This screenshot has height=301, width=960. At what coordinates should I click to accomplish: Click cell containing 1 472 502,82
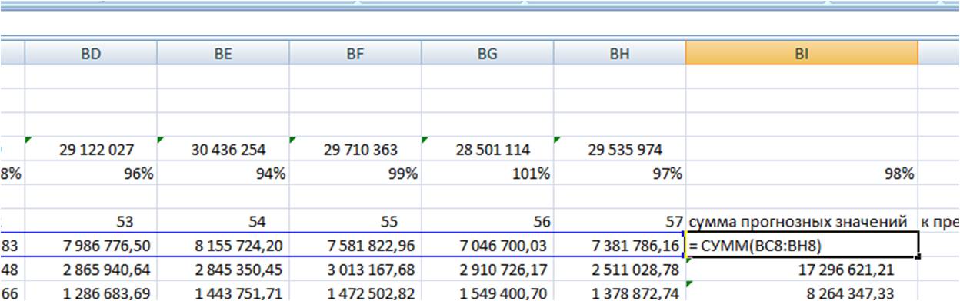tap(355, 291)
